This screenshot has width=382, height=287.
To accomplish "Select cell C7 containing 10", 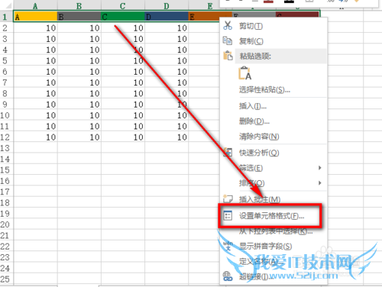I will point(123,82).
